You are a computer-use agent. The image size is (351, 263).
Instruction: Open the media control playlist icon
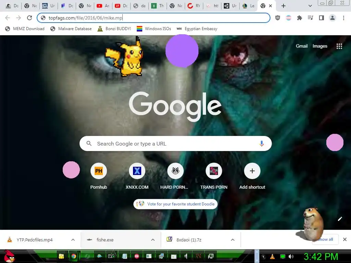(311, 18)
